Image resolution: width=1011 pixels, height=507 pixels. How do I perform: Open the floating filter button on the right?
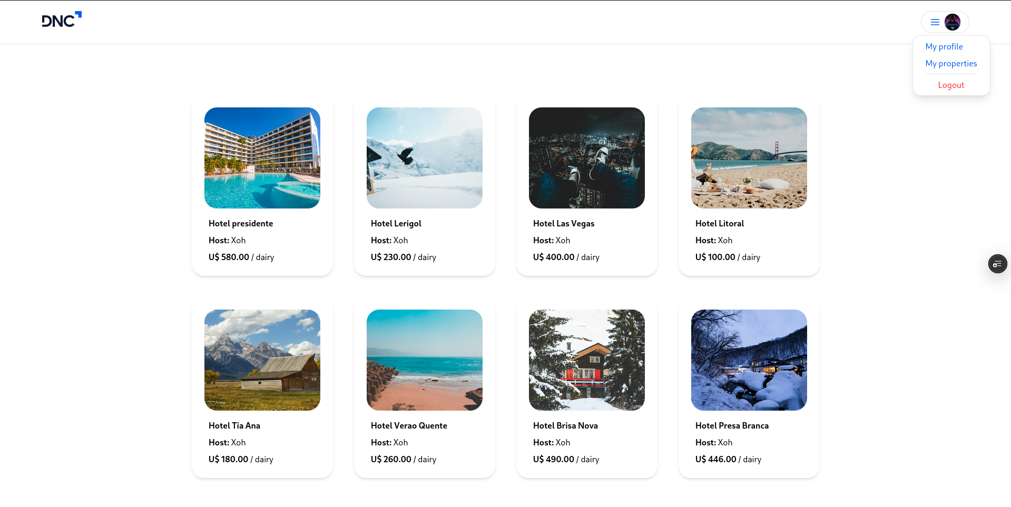click(997, 264)
